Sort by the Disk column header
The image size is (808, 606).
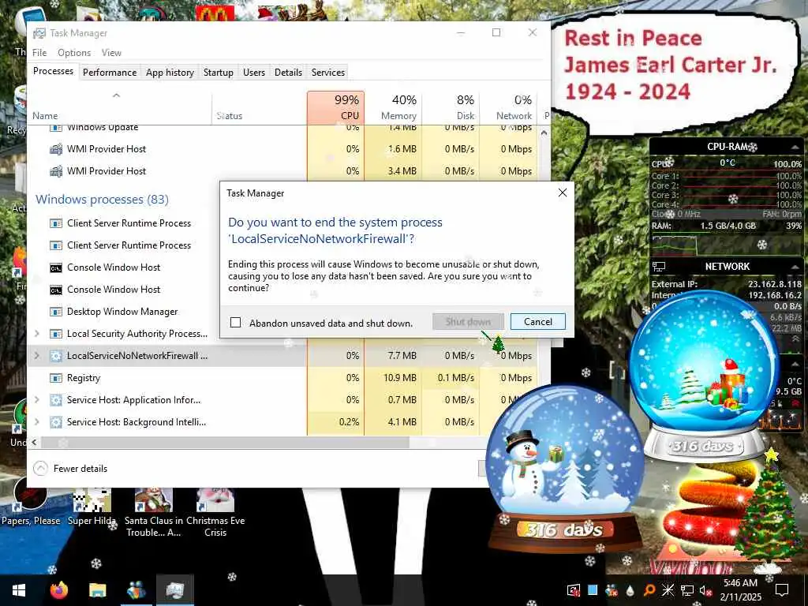451,107
